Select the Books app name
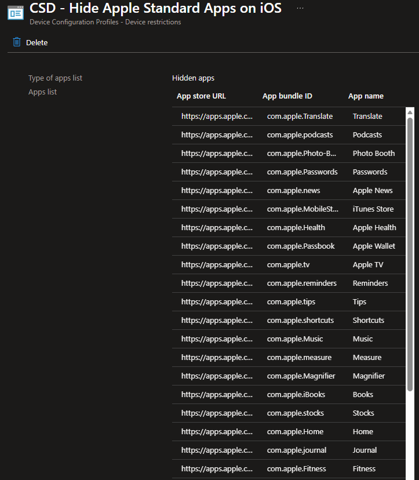The image size is (419, 480). pos(363,395)
